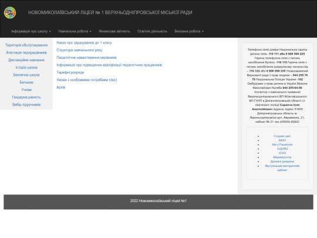Screen dimensions: 317x238
Task: Open Ми у Facebook link
Action: coord(282,145)
